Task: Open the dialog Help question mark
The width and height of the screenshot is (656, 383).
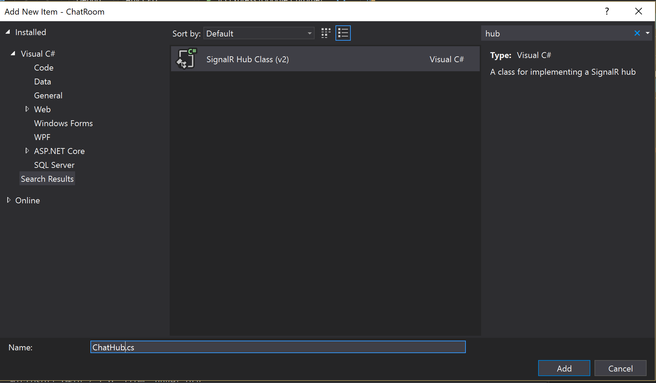Action: tap(607, 11)
